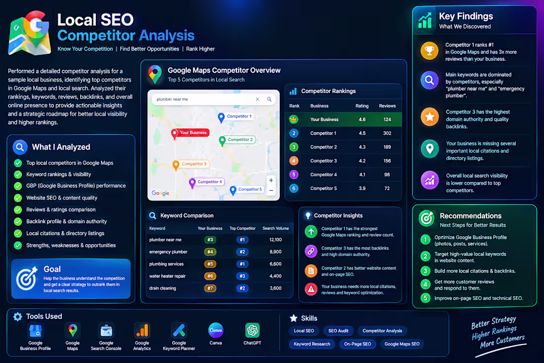Viewport: 544px width, 363px height.
Task: Click the On-Page SEO skill tag
Action: [x=358, y=344]
